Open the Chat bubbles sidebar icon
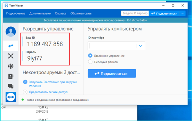 [x=11, y=86]
